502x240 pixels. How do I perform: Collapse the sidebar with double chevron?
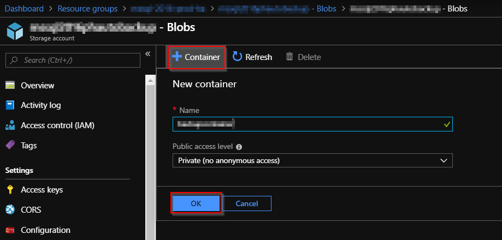pyautogui.click(x=147, y=53)
